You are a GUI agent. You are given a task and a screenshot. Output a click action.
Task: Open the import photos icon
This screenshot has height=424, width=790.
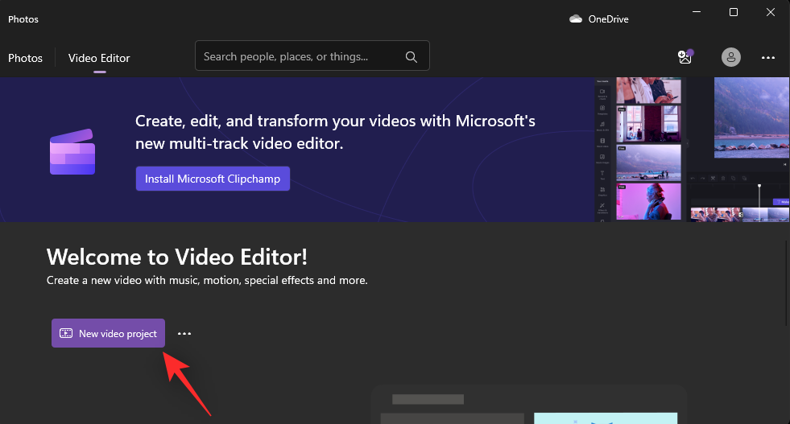[685, 57]
